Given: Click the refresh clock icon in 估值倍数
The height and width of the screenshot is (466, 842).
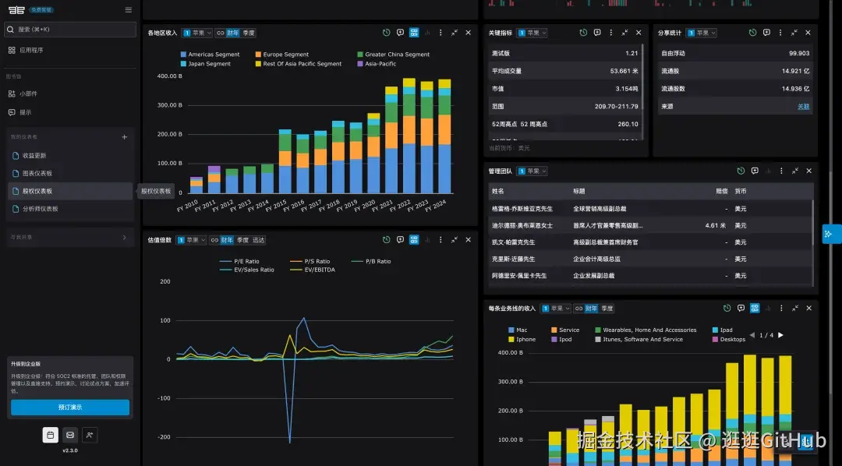Looking at the screenshot, I should tap(386, 240).
